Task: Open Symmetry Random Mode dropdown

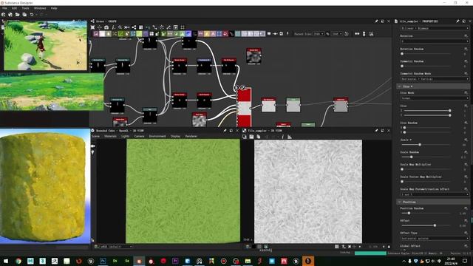Action: (x=435, y=79)
